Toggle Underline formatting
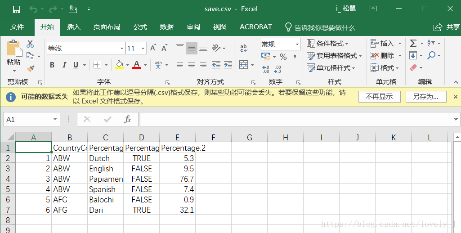 [x=76, y=65]
